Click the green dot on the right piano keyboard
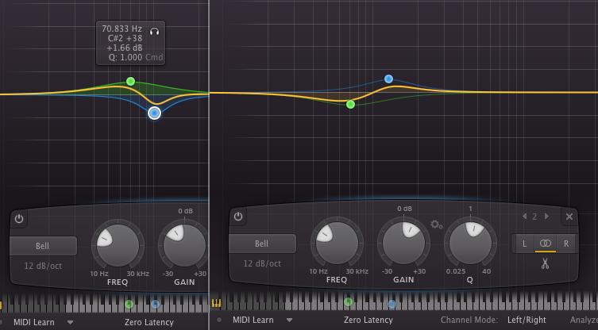This screenshot has height=330, width=598. [348, 301]
